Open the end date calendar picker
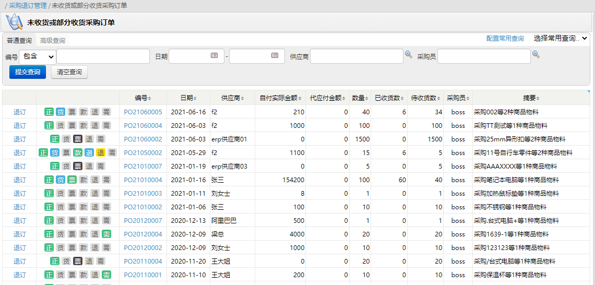Image resolution: width=595 pixels, height=285 pixels. point(275,55)
